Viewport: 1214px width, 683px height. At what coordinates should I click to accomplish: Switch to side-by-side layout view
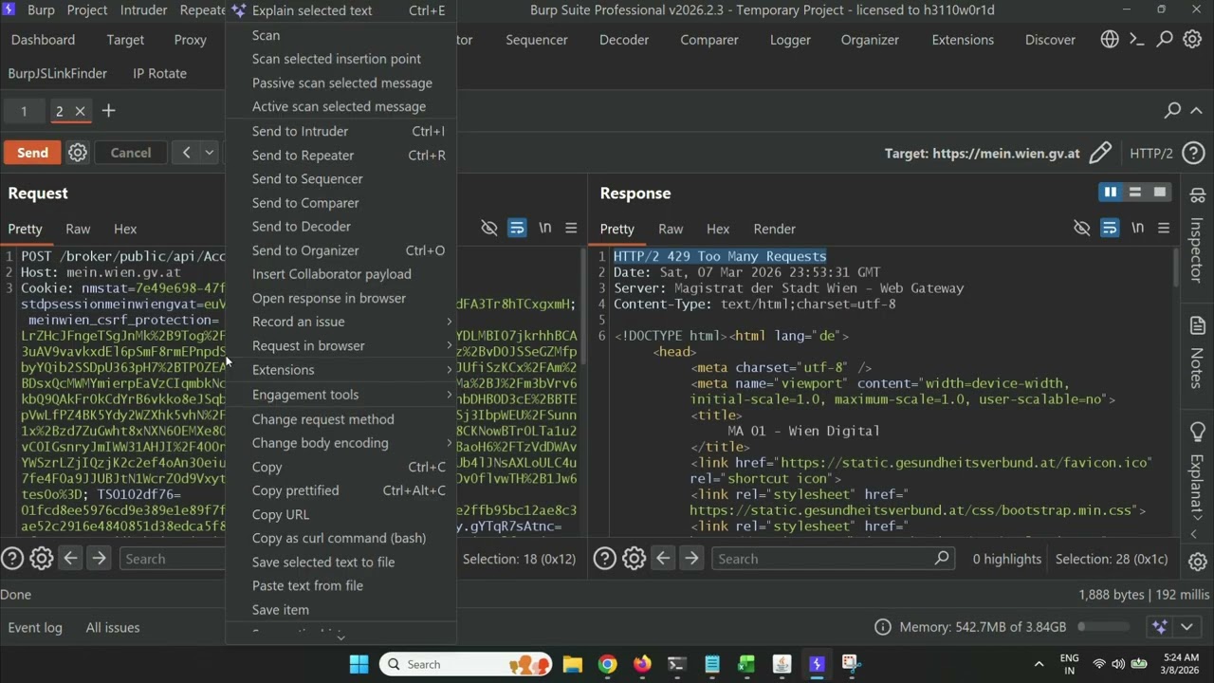1110,193
